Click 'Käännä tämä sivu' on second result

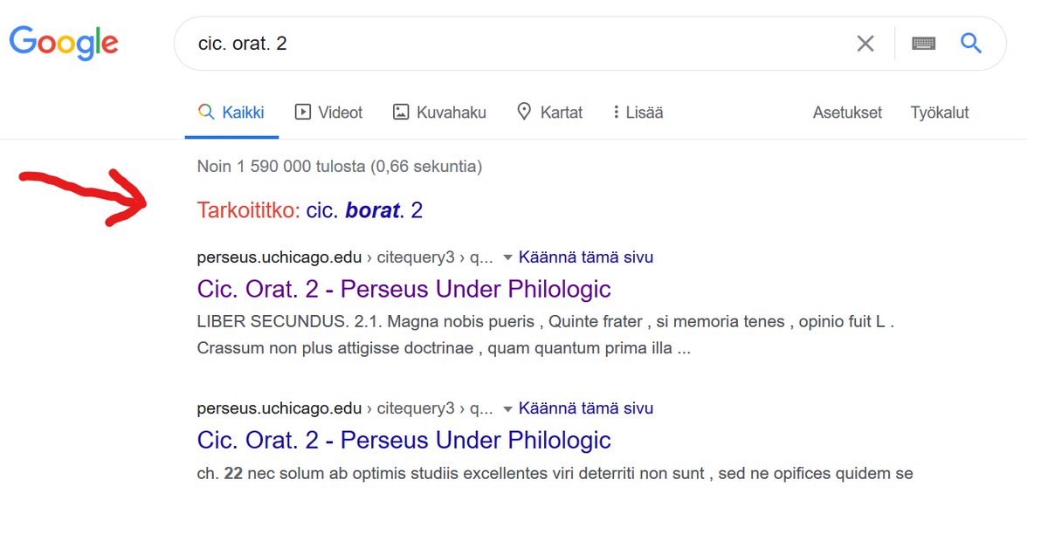[586, 408]
